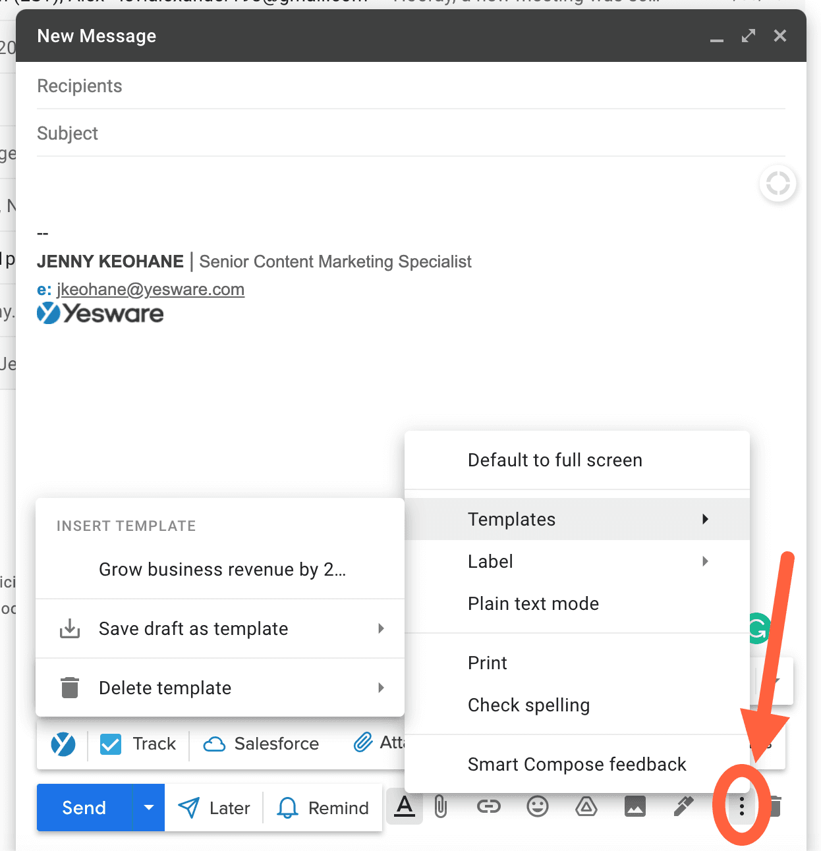This screenshot has width=821, height=851.
Task: Open the emoji picker icon
Action: coord(538,807)
